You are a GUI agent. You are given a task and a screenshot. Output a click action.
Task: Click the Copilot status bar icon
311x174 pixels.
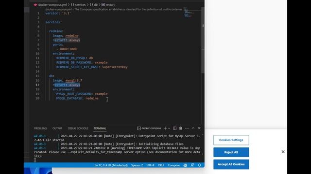185,165
